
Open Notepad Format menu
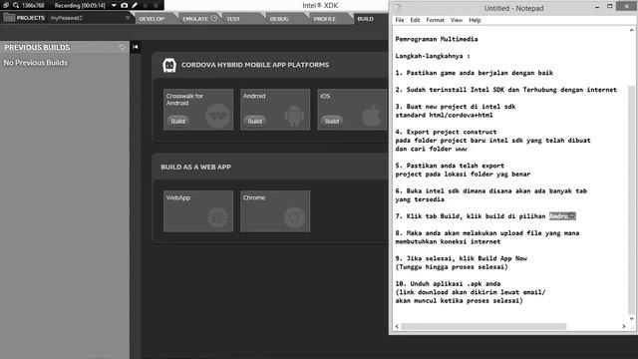[x=435, y=20]
